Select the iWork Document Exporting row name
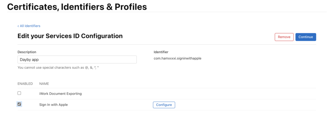 [60, 94]
